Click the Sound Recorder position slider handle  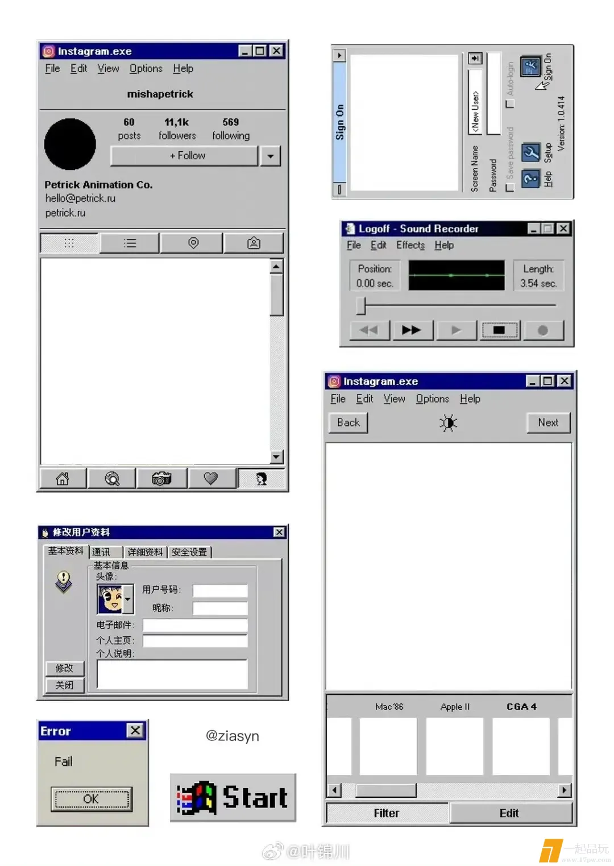[x=360, y=305]
